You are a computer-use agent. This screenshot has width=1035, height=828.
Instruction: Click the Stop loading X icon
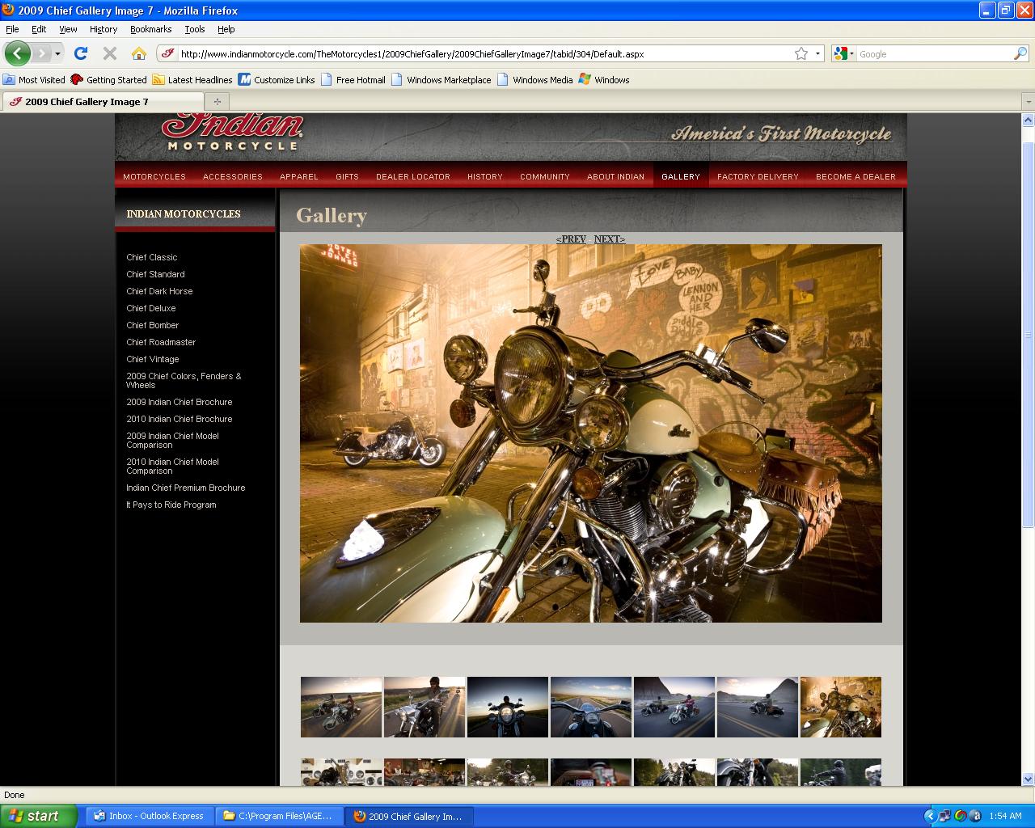[110, 53]
